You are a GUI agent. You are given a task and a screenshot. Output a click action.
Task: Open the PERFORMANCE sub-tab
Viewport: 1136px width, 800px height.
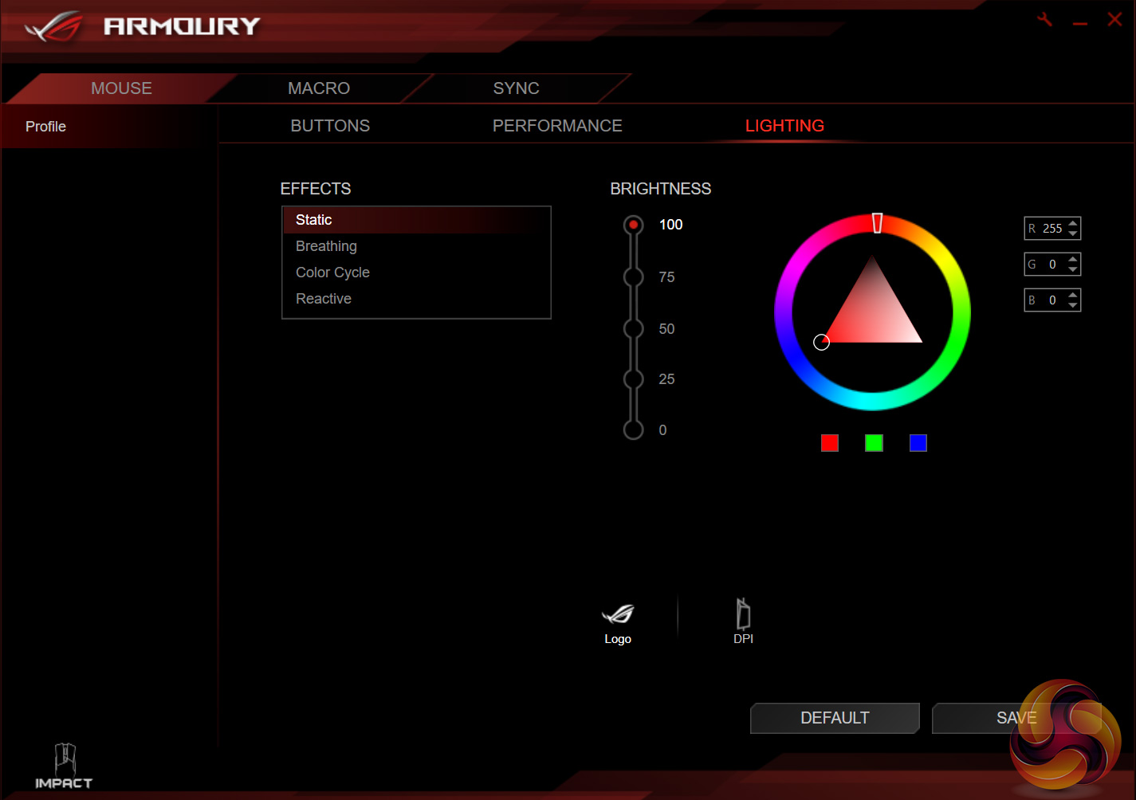coord(557,126)
